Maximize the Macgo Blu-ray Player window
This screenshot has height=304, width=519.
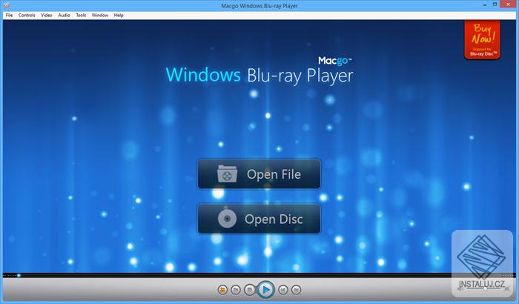point(495,4)
